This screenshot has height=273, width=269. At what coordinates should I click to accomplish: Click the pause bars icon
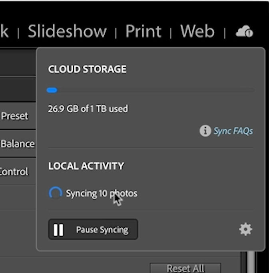tap(58, 230)
